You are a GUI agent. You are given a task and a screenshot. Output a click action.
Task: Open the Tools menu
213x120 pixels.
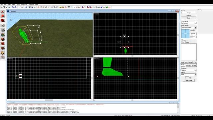18,4
